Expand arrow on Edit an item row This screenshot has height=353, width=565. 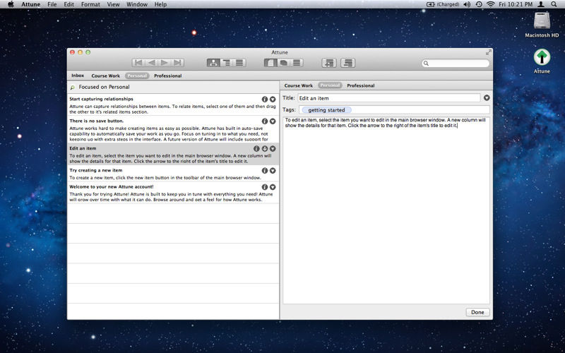point(273,148)
